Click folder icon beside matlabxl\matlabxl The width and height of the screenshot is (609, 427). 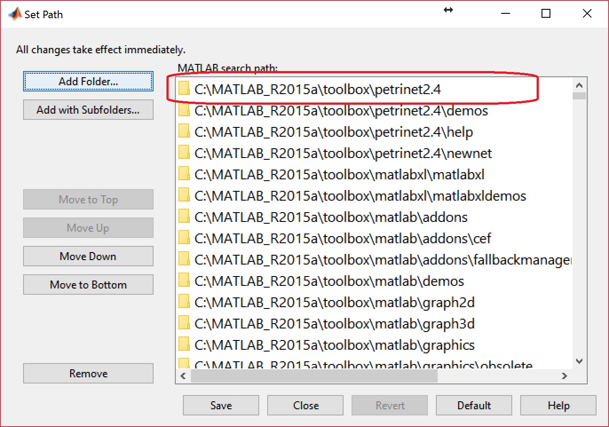(184, 173)
